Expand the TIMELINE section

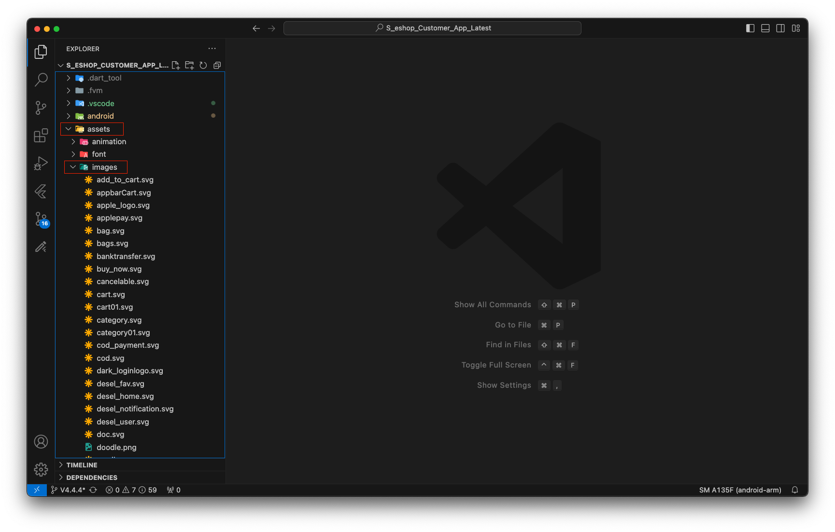tap(82, 465)
